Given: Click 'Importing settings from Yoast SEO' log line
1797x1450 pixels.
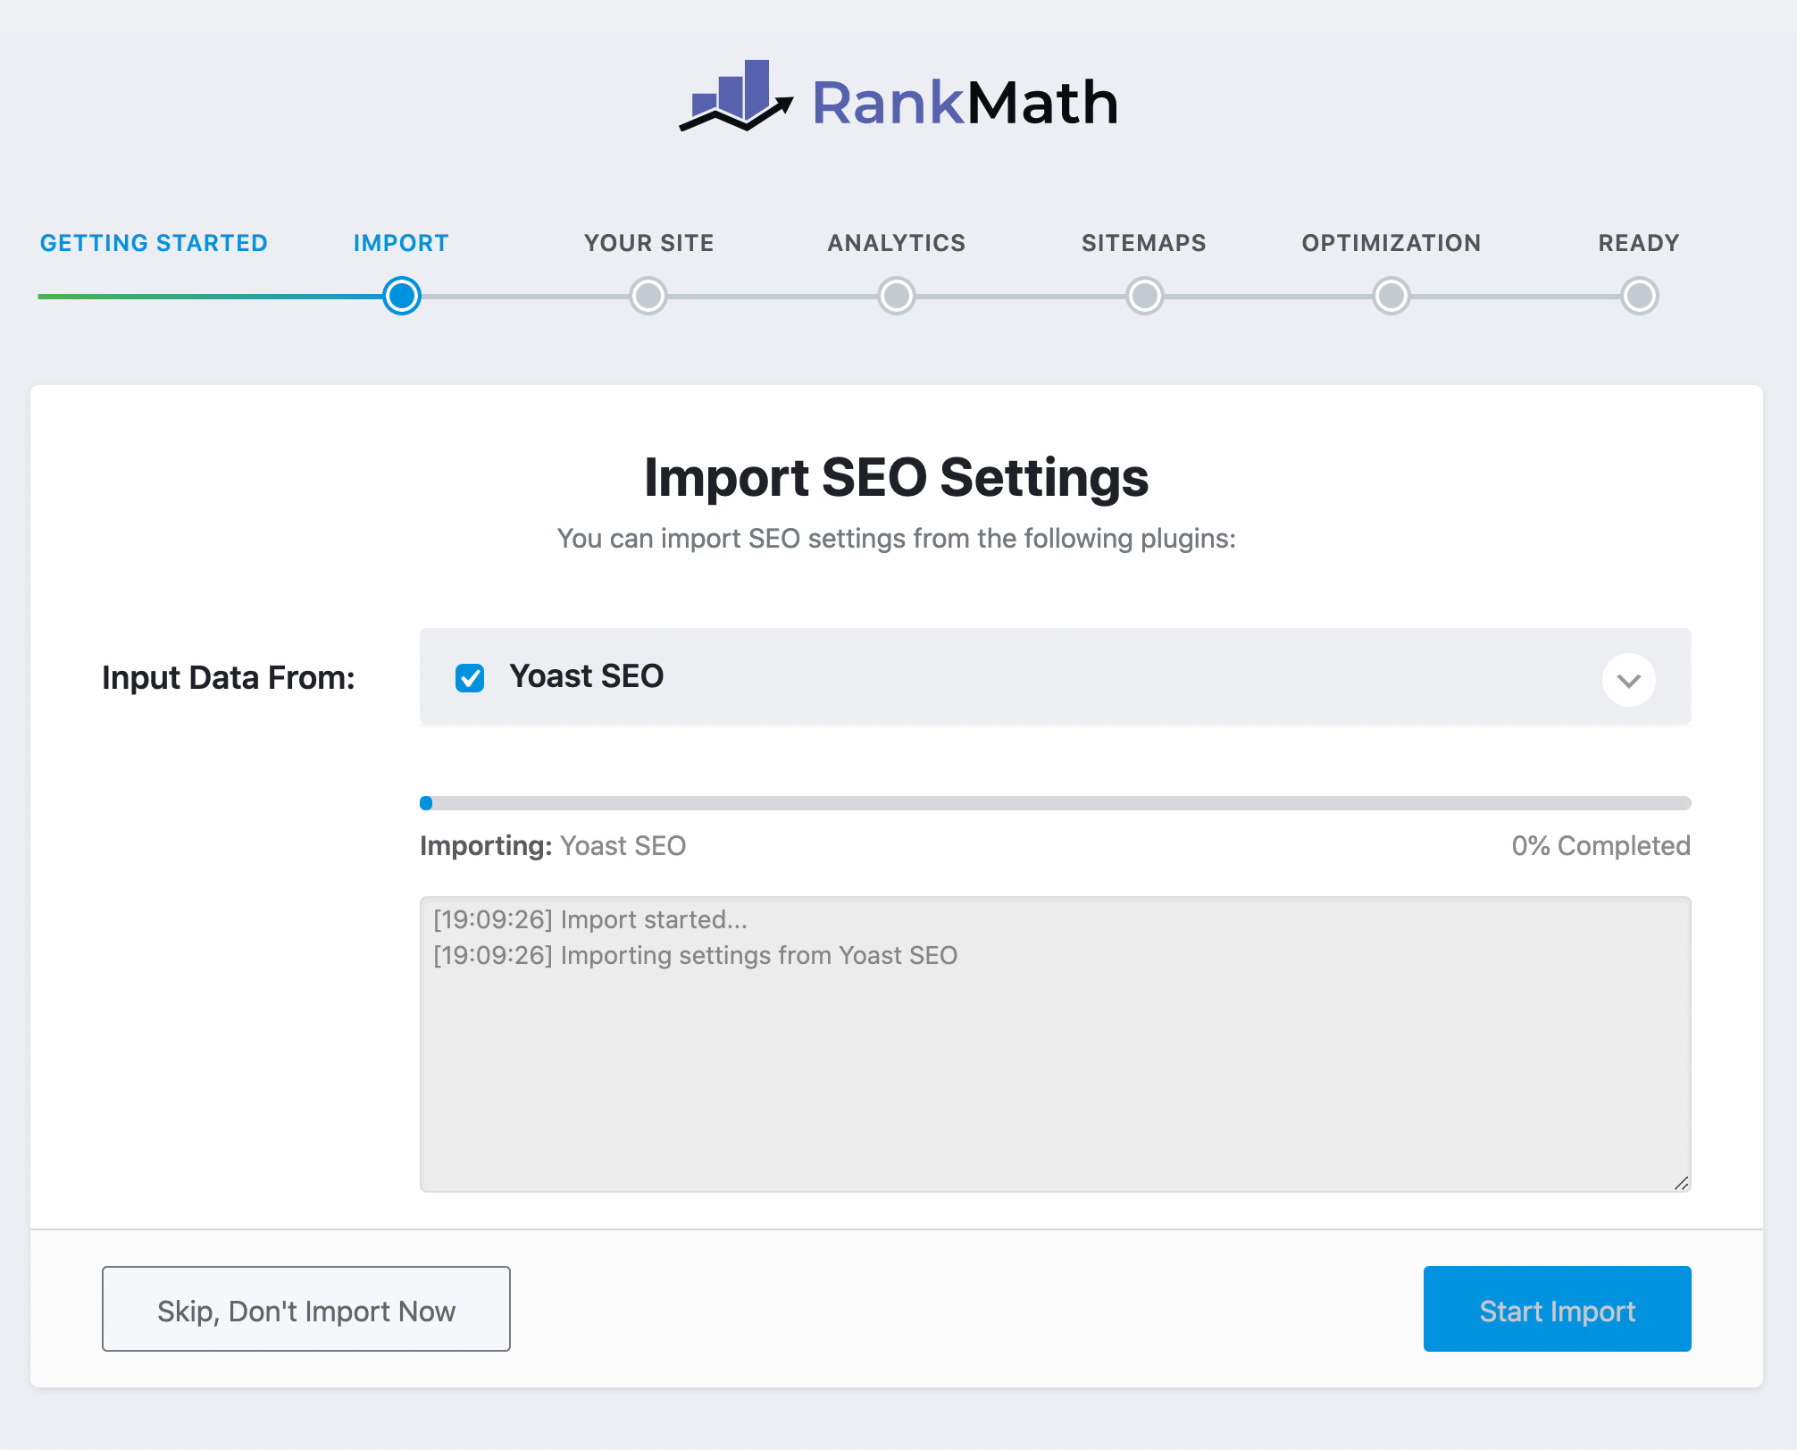Looking at the screenshot, I should [695, 955].
